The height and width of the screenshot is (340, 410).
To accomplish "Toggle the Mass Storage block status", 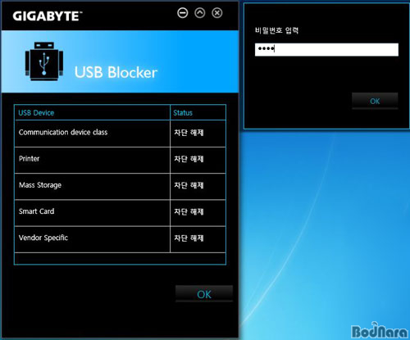I will (x=189, y=185).
